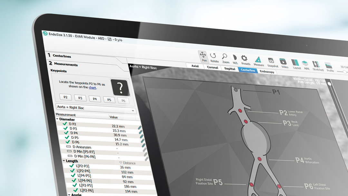Click the P2 red keypoint on the chart
The height and width of the screenshot is (196, 348).
tap(240, 111)
